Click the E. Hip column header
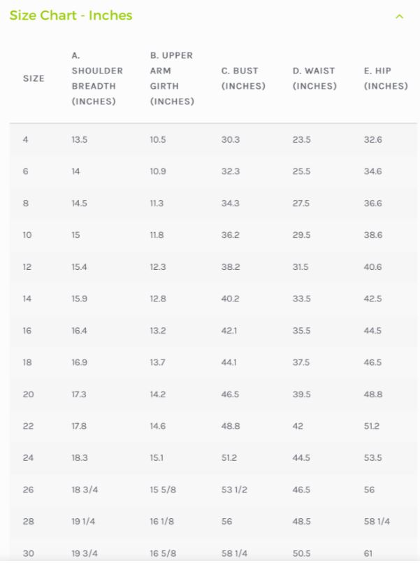Image resolution: width=420 pixels, height=563 pixels. [386, 78]
